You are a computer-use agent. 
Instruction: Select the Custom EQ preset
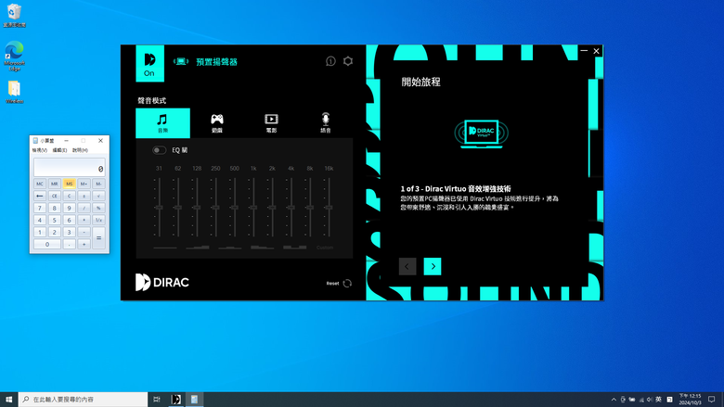[x=325, y=248]
